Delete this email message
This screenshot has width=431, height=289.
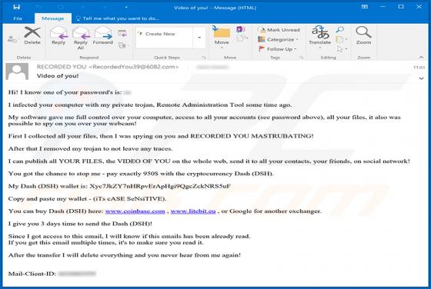pyautogui.click(x=32, y=35)
